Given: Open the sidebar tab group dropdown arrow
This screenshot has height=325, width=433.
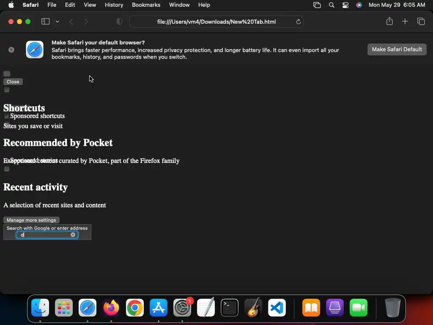Looking at the screenshot, I should 57,22.
